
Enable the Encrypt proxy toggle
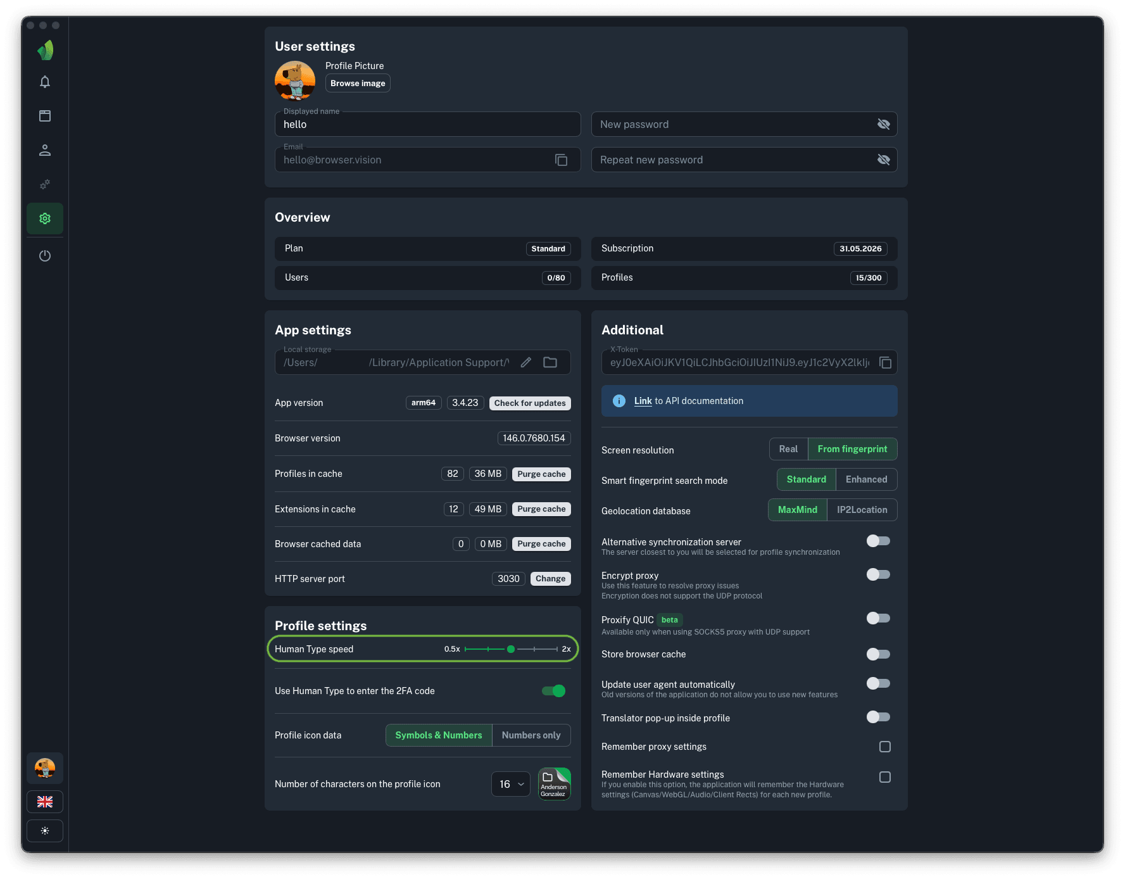(x=878, y=574)
